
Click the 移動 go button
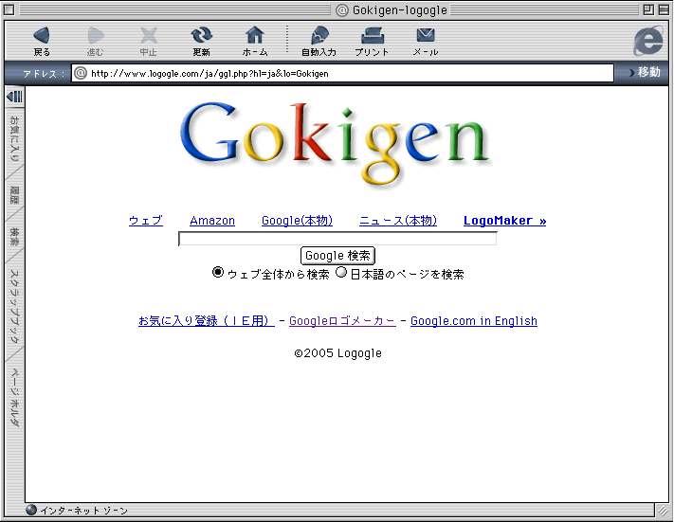645,72
